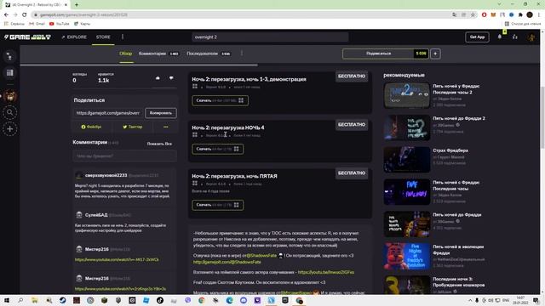Open the notifications bell
The height and width of the screenshot is (306, 545).
[500, 37]
